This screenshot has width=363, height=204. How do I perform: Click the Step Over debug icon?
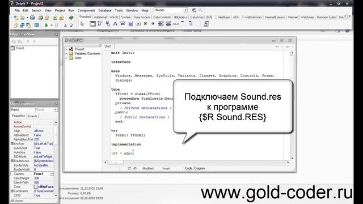click(x=71, y=25)
